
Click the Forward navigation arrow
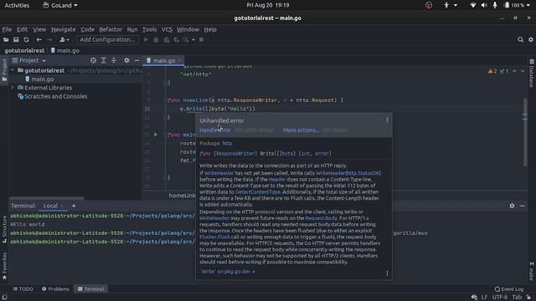49,39
